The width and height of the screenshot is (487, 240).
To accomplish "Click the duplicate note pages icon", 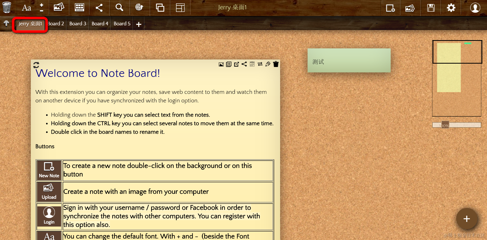I will tap(229, 64).
